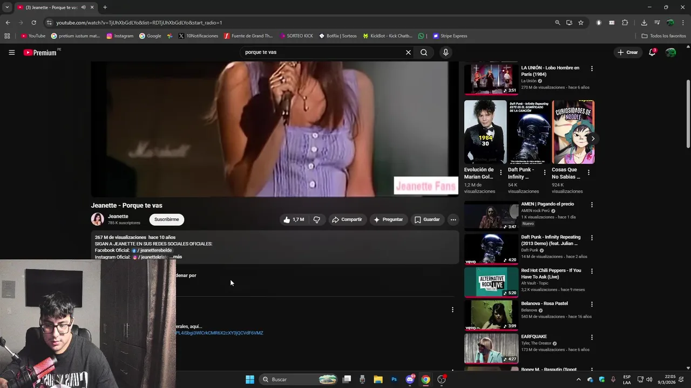Go back with the browser back arrow
Viewport: 691px width, 388px height.
point(8,23)
